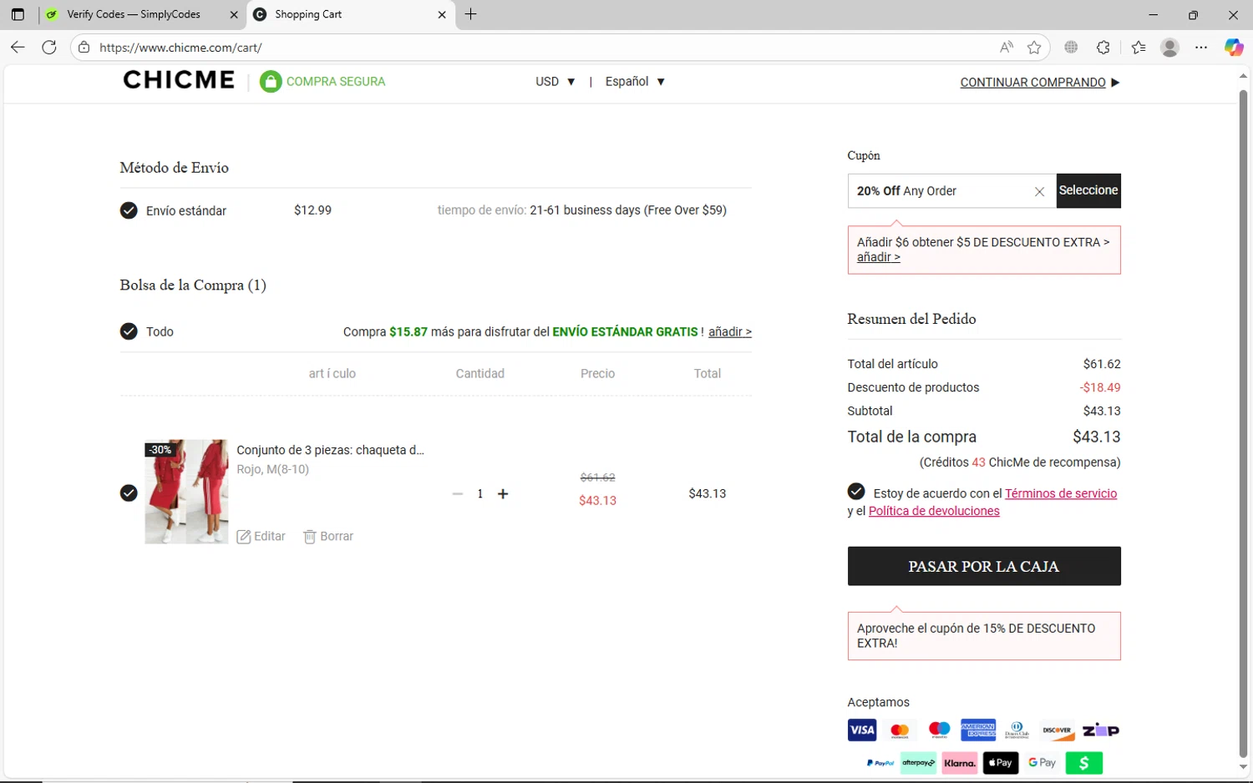Screen dimensions: 1253x783
Task: Click the Mastercard payment icon
Action: click(900, 730)
